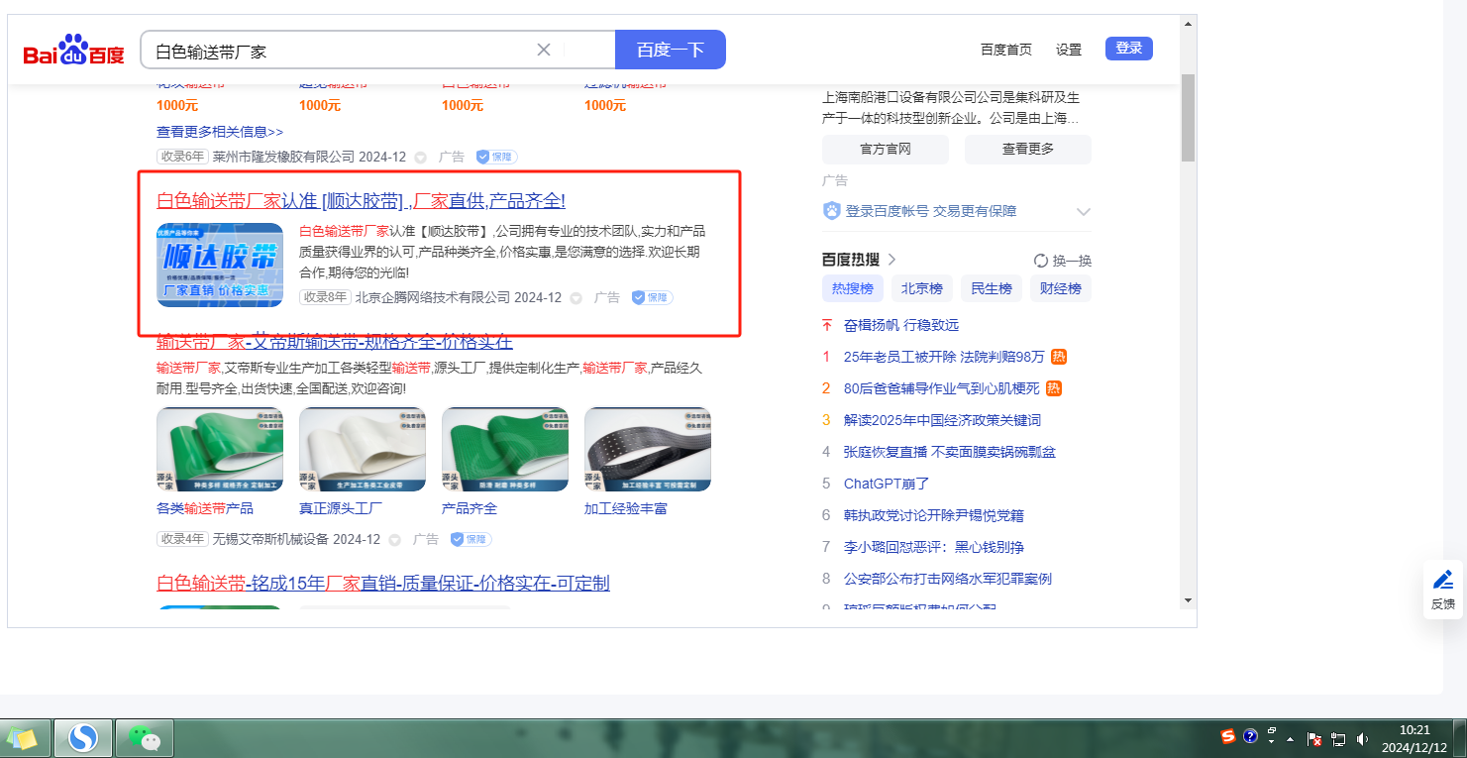1467x758 pixels.
Task: Open the 百度热搜 chevron arrow
Action: (891, 260)
